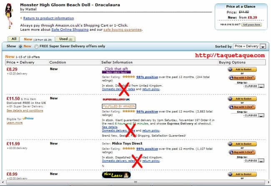The width and height of the screenshot is (271, 186).
Task: Click the Seller Information column header
Action: click(x=117, y=62)
